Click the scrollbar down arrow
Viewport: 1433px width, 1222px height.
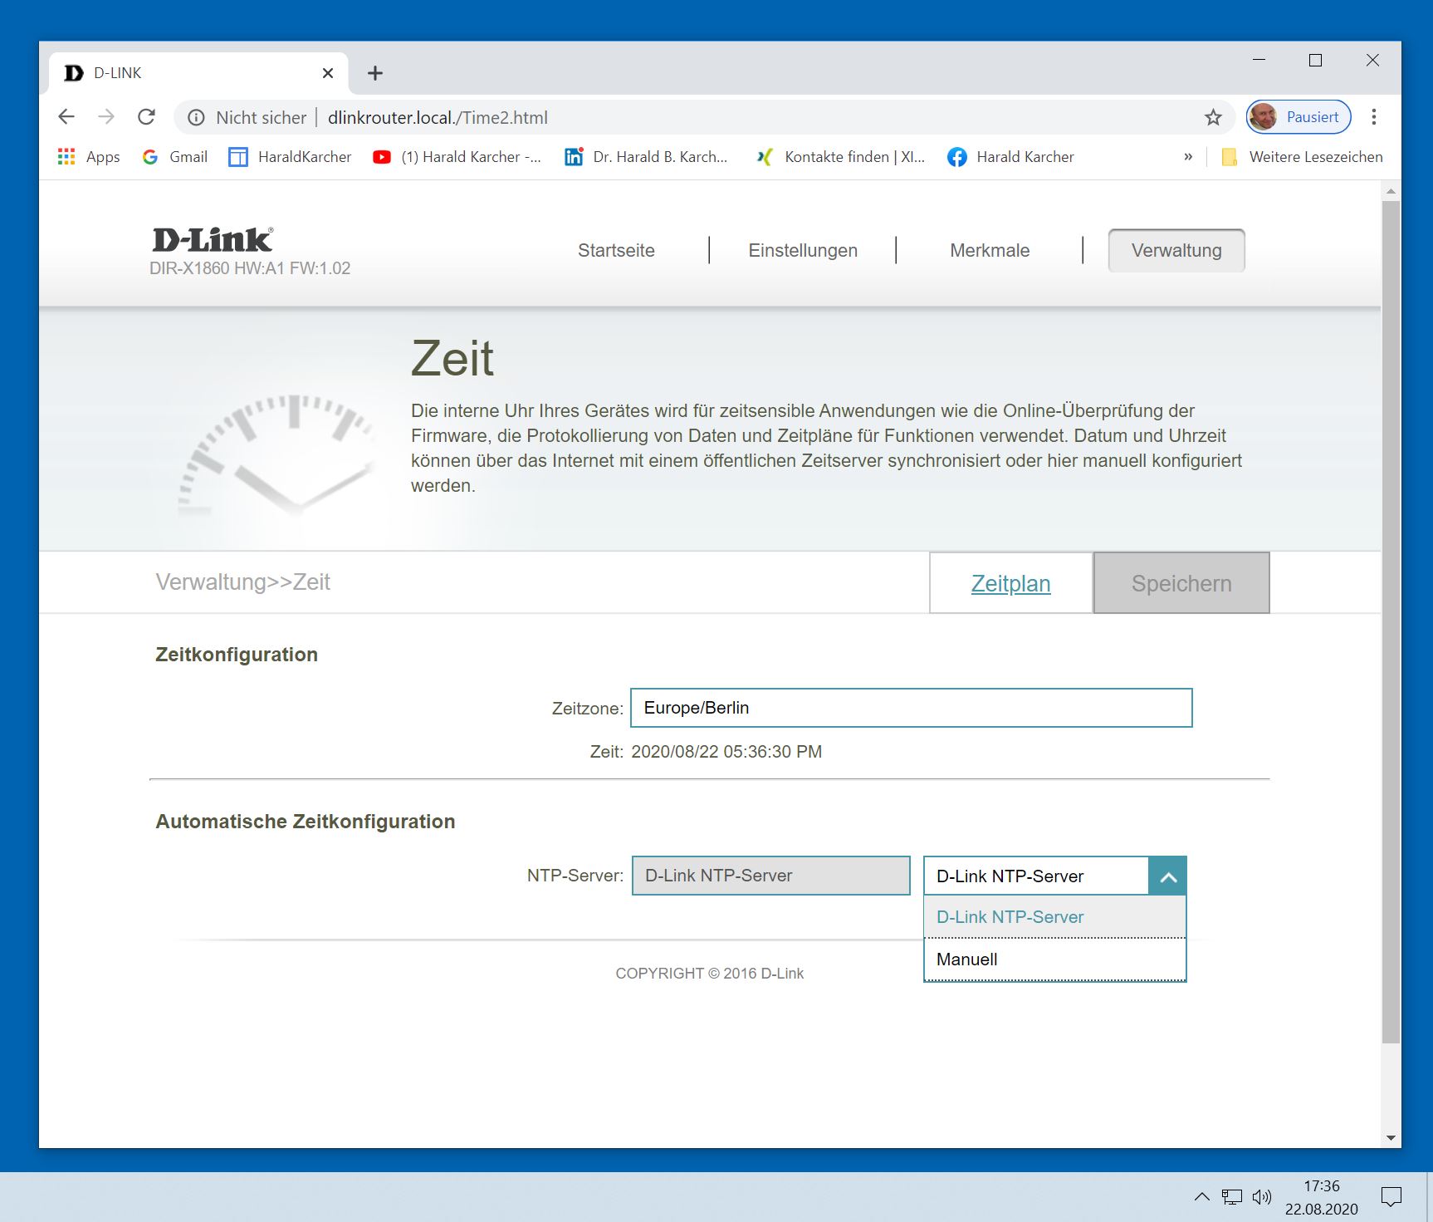(1391, 1138)
